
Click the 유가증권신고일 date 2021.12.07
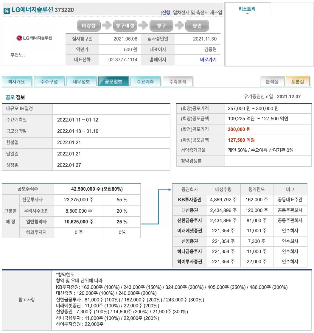click(289, 97)
